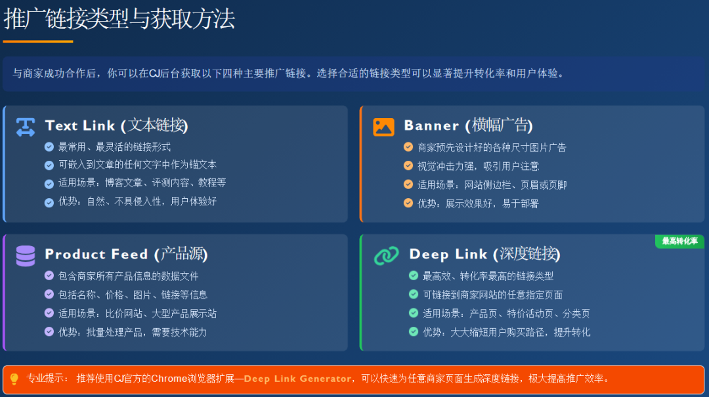Click the checkmark beside 包含商家所有产品信息的数据文件
The image size is (709, 397).
pyautogui.click(x=49, y=276)
